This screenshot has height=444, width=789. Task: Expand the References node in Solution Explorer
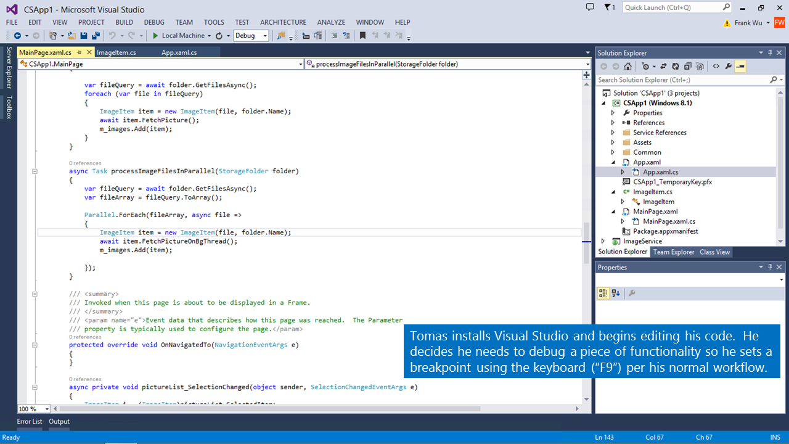coord(613,123)
